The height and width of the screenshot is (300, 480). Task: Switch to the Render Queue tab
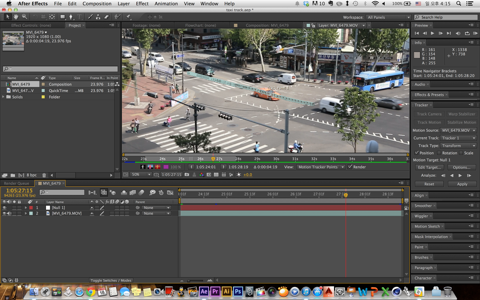pyautogui.click(x=16, y=183)
